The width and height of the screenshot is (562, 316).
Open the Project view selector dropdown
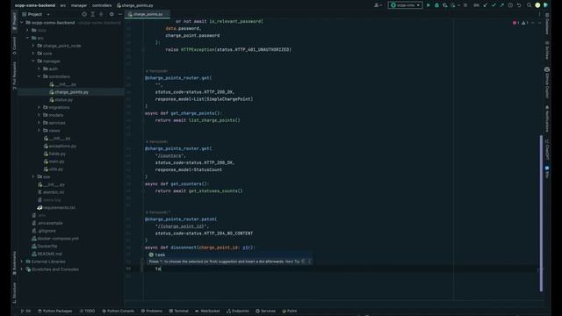point(36,14)
